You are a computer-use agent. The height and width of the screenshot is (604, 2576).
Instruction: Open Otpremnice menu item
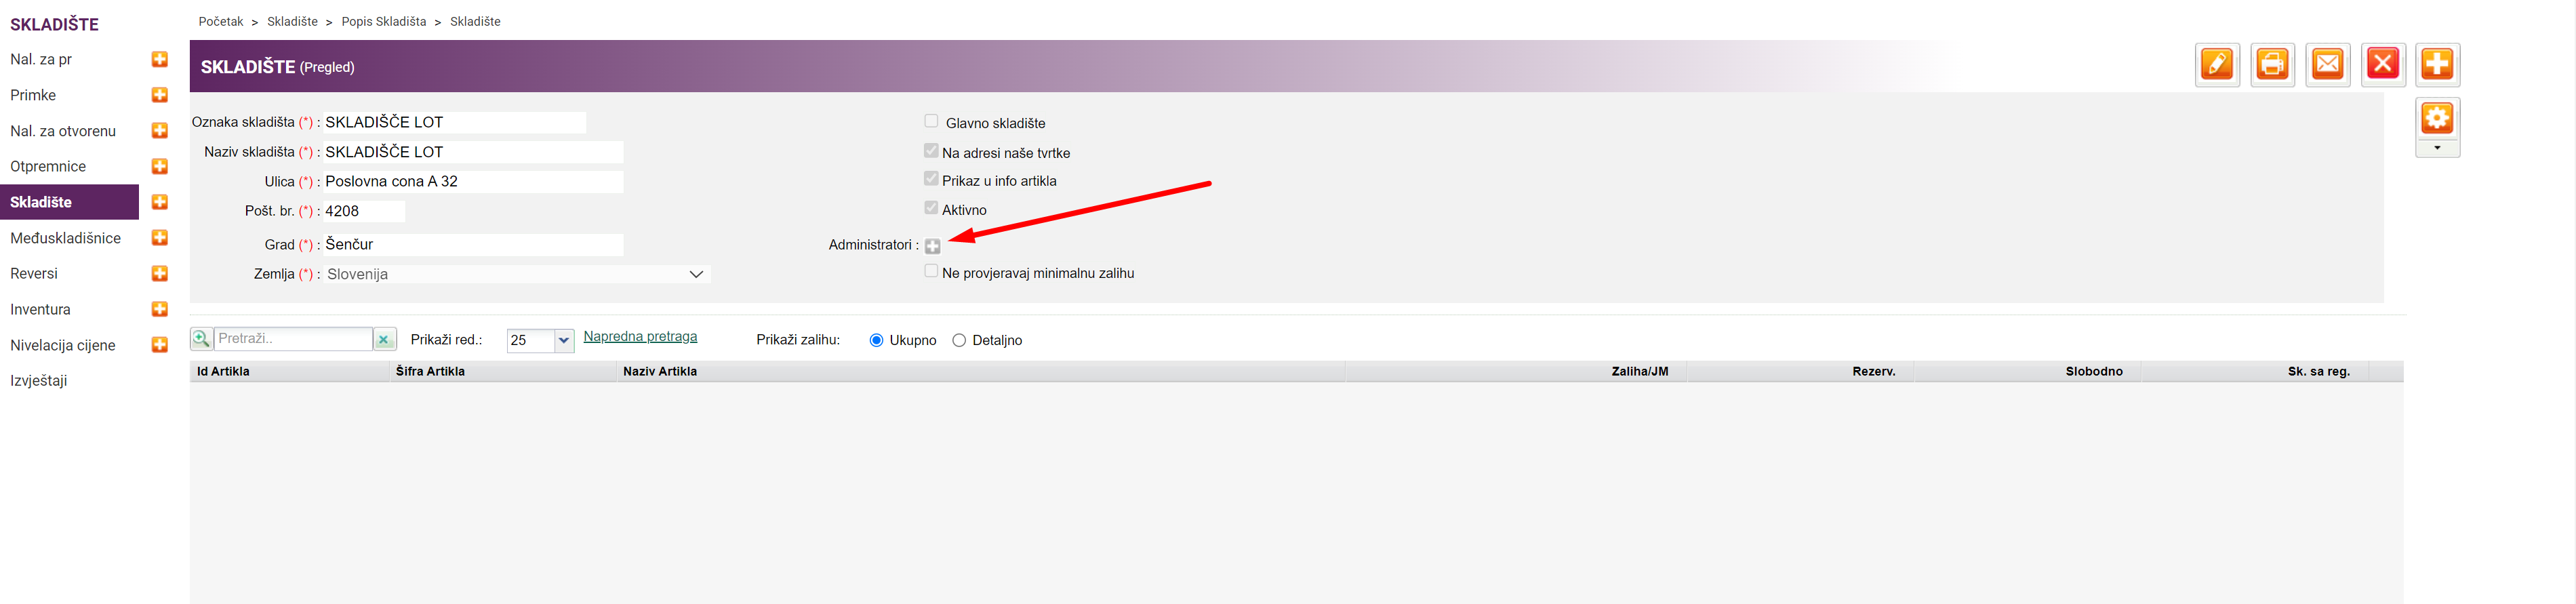(x=48, y=166)
